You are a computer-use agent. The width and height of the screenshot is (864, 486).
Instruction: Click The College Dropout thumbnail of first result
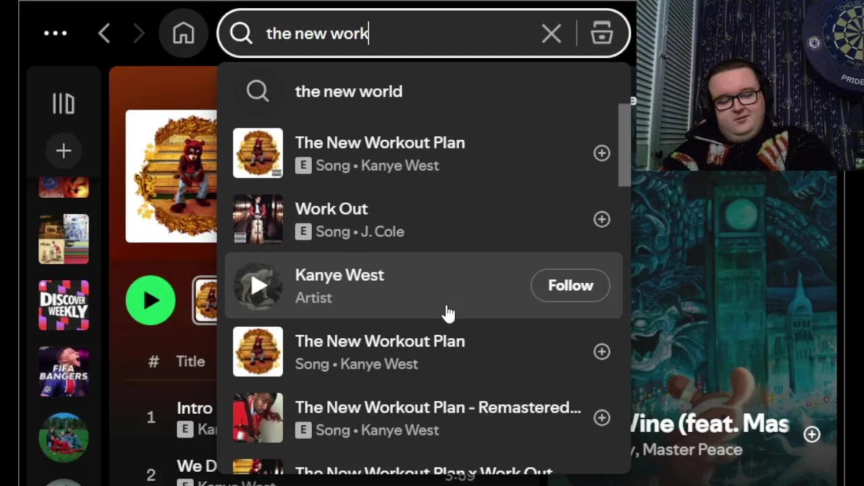point(258,153)
